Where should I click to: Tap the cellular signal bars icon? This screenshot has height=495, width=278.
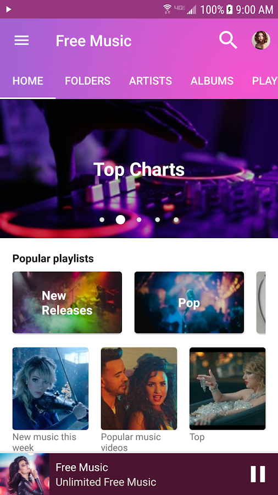[191, 9]
